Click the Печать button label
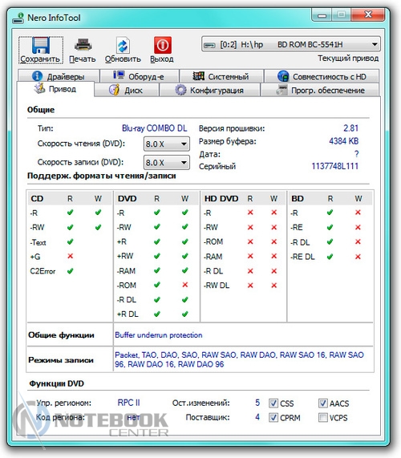Viewport: 401px width, 458px height. 83,59
